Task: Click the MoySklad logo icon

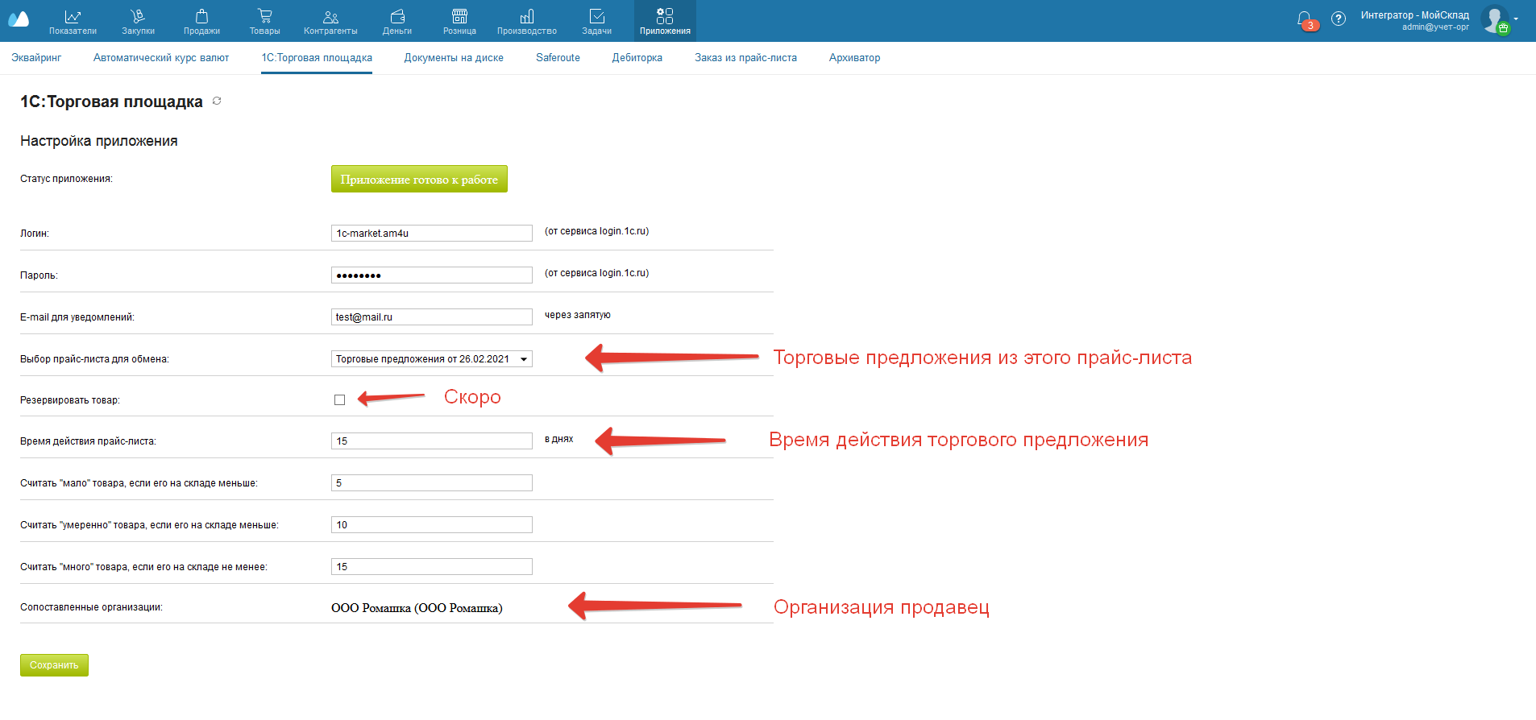Action: coord(19,19)
